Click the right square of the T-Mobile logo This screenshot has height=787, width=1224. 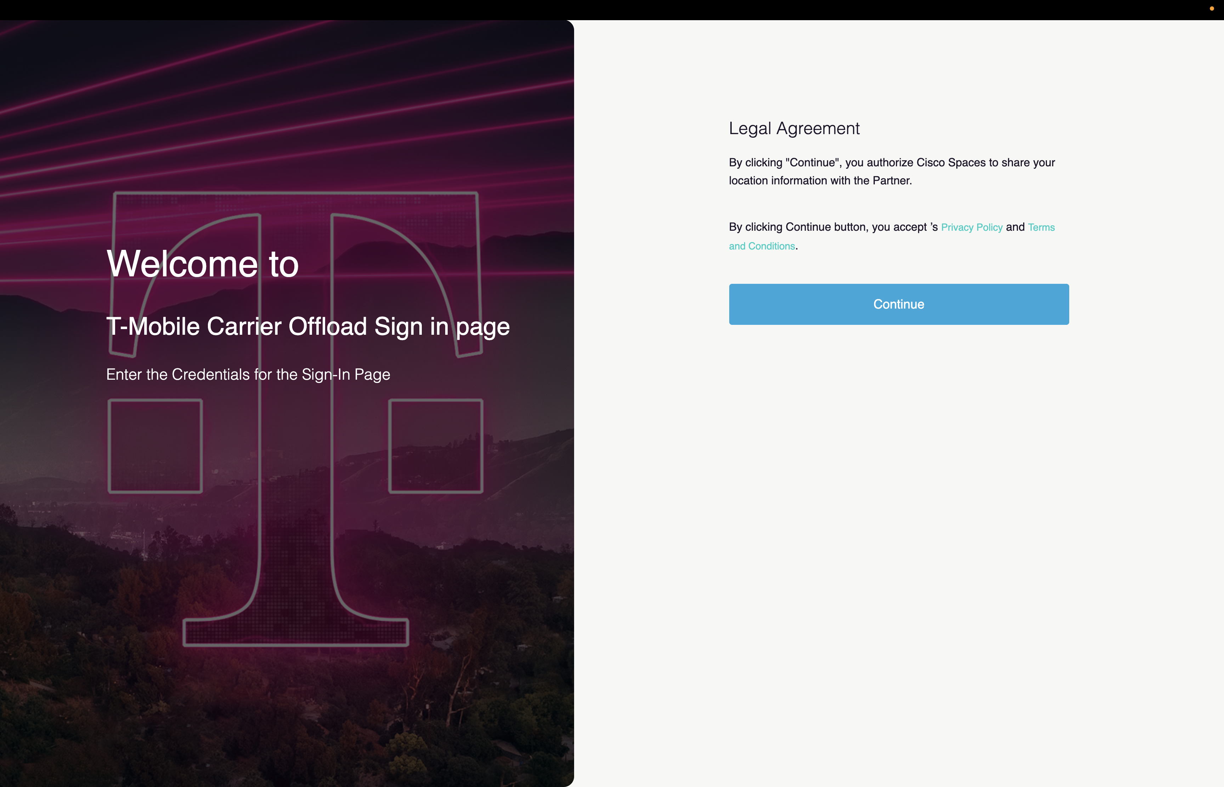436,446
